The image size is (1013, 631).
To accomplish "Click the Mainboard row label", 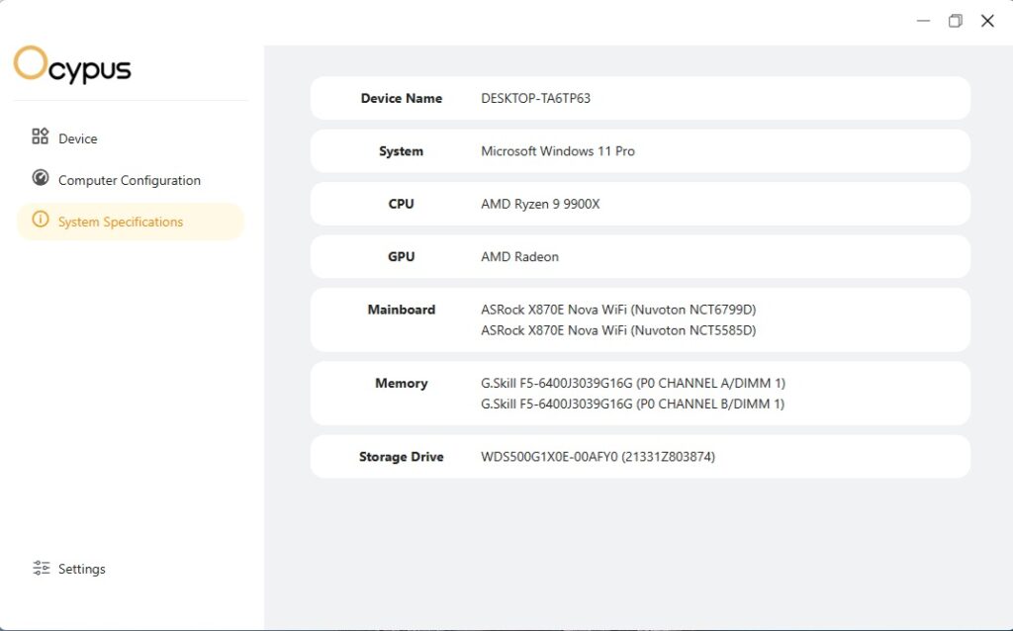I will tap(402, 310).
